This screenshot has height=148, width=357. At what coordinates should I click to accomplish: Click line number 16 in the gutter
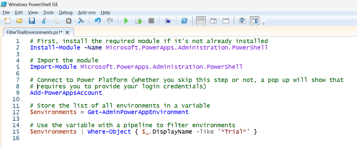tap(16, 138)
